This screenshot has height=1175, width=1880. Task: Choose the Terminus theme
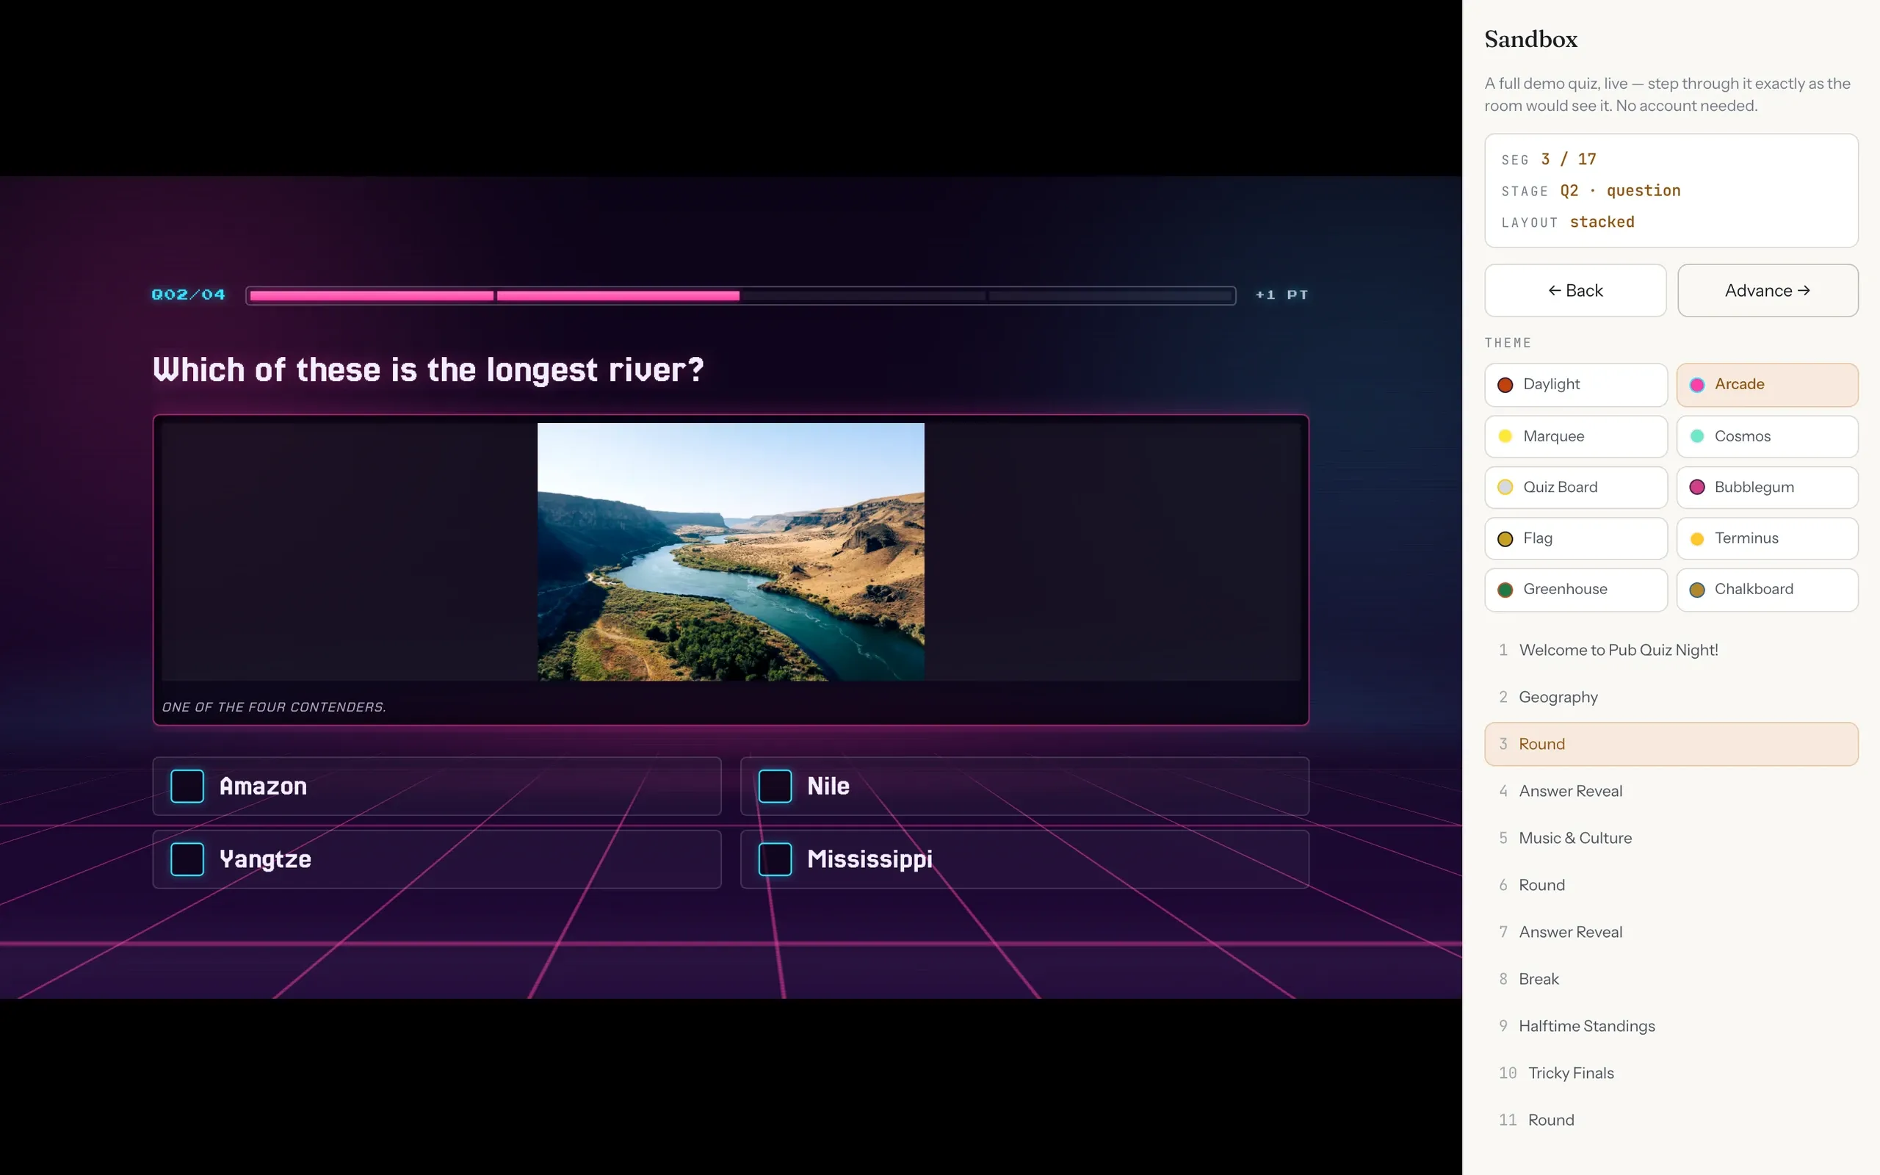tap(1768, 538)
